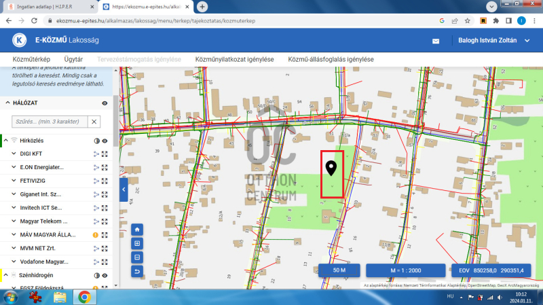Open the messages envelope icon in header
Screen dimensions: 543x305
tap(436, 40)
